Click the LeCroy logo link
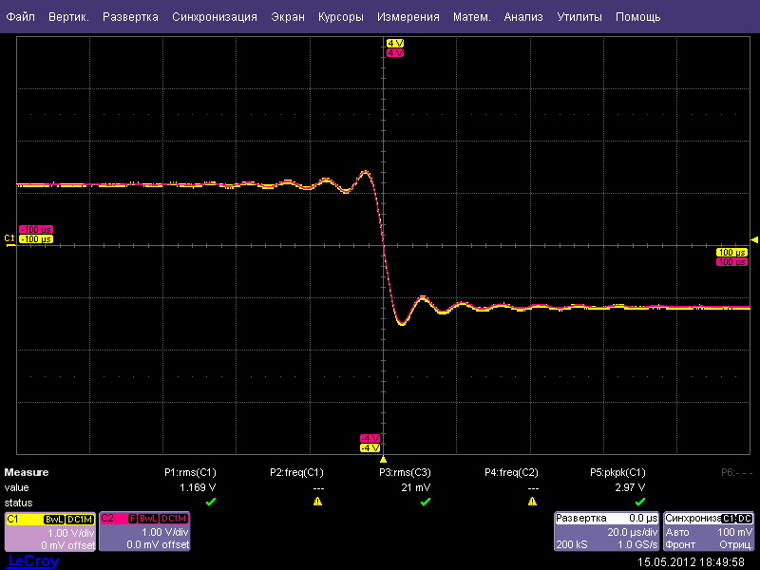The image size is (760, 570). coord(33,561)
